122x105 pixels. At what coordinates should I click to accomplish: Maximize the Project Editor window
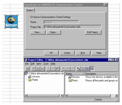[x=113, y=60]
